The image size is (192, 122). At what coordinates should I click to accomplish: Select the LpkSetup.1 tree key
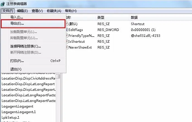coord(11,118)
